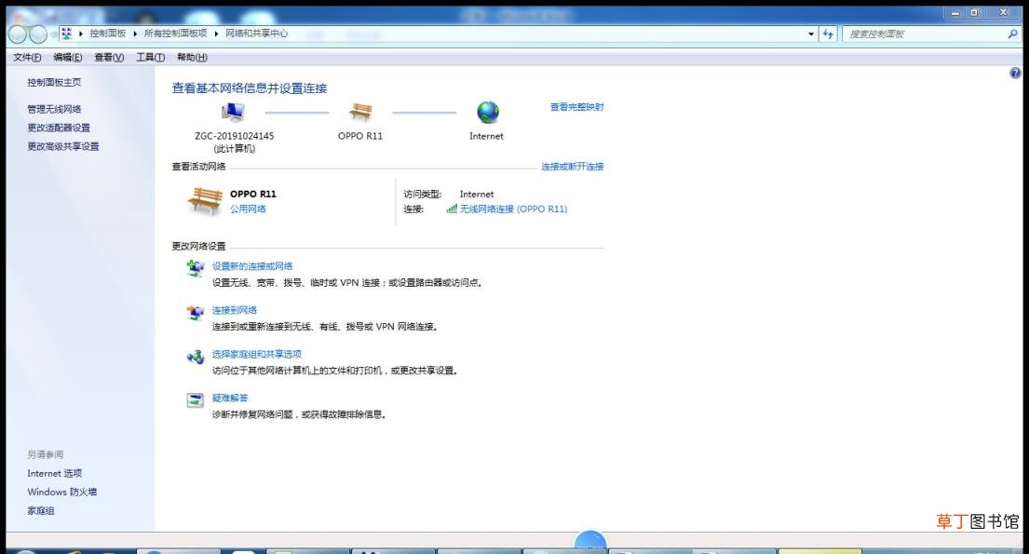Open the address bar history dropdown arrow
This screenshot has width=1029, height=554.
click(x=811, y=34)
